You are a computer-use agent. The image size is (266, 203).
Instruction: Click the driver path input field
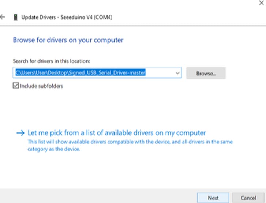coord(97,73)
